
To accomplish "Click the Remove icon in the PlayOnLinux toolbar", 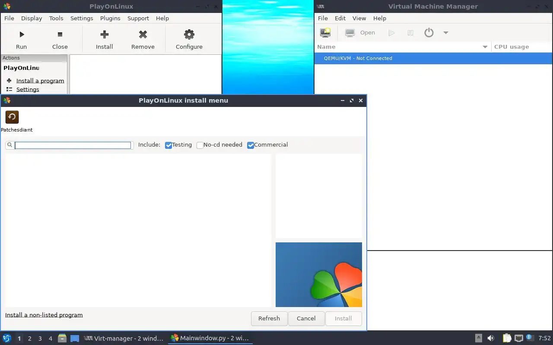I will (143, 34).
